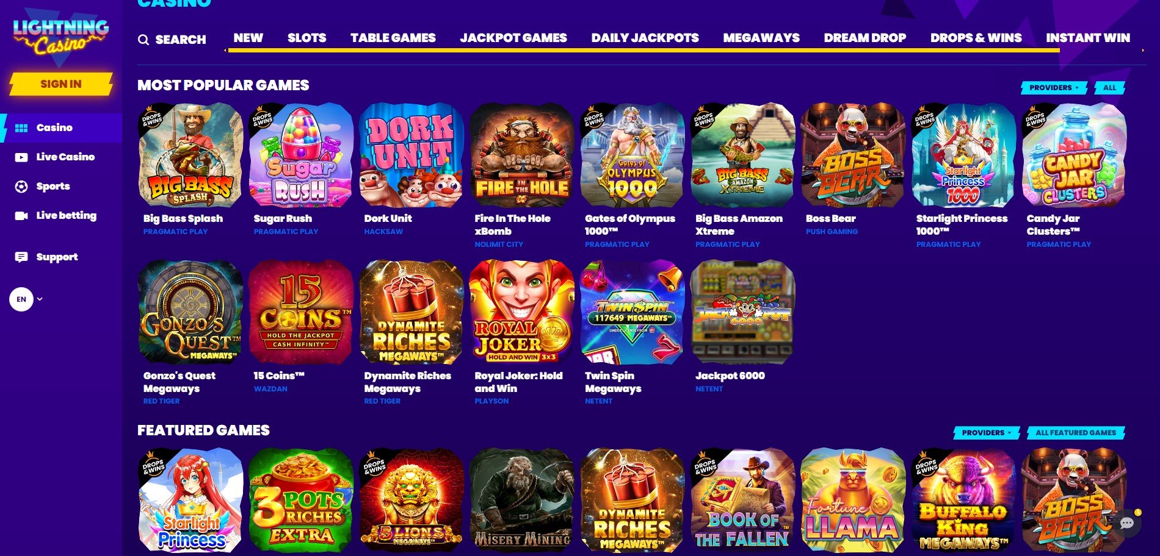Click the yellow Sign In button
Viewport: 1160px width, 556px height.
[x=61, y=84]
